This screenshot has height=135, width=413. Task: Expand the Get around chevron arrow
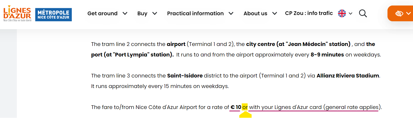[125, 13]
